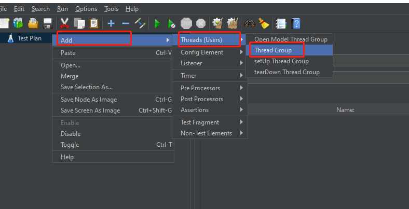409x209 pixels.
Task: Click the Start no pauses icon
Action: [172, 23]
